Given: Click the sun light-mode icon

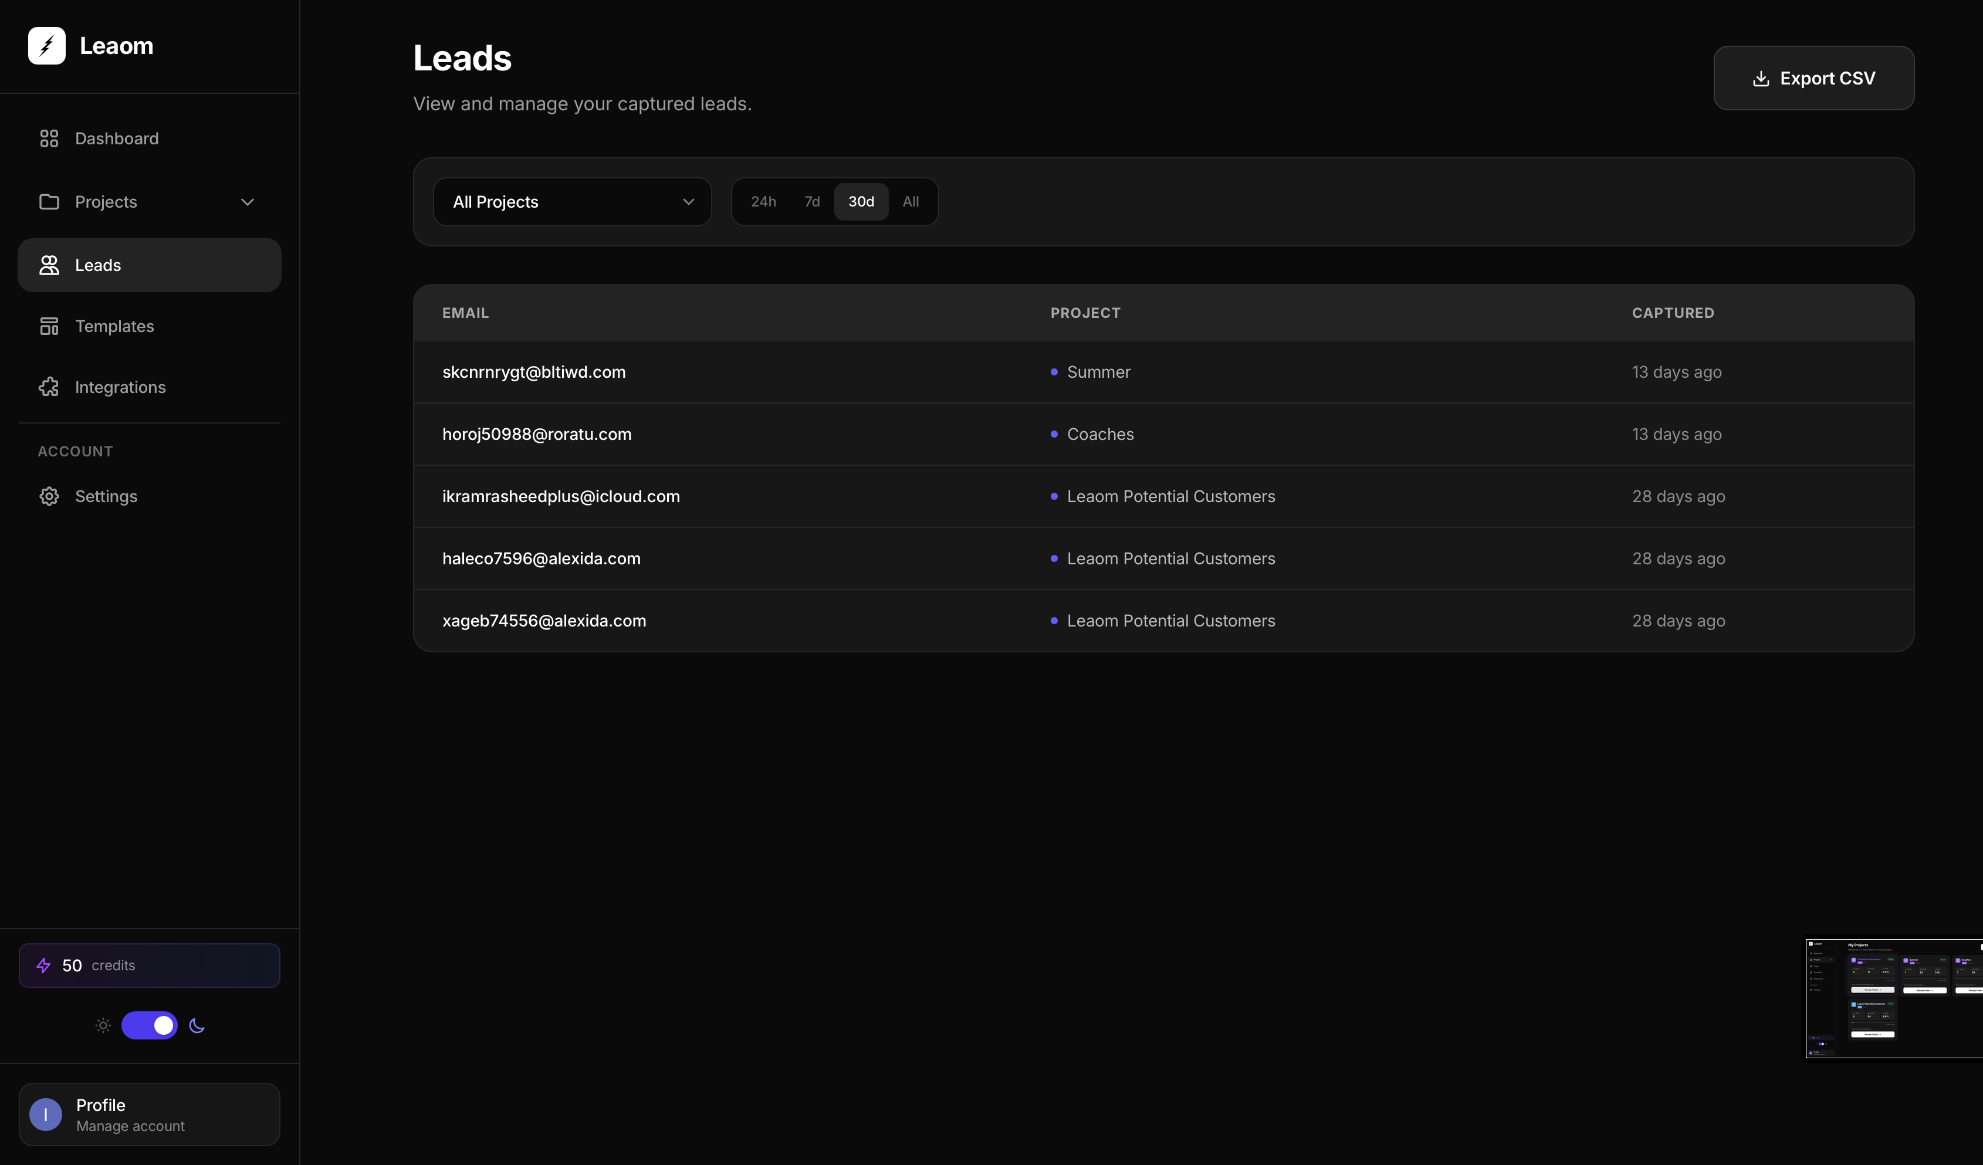Looking at the screenshot, I should coord(103,1025).
